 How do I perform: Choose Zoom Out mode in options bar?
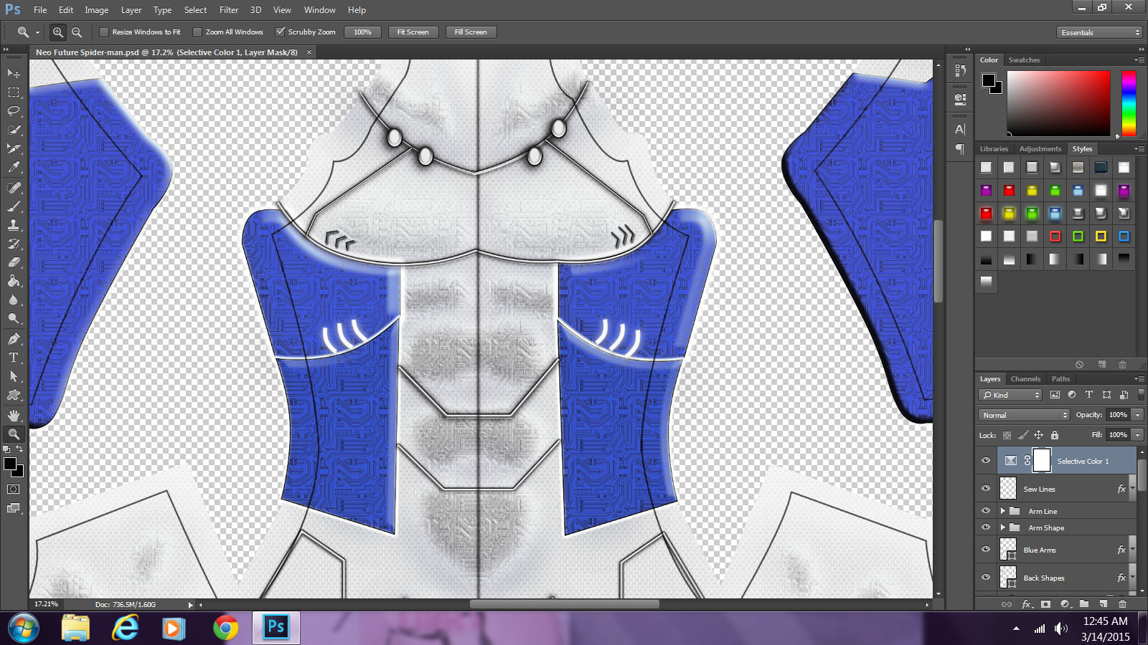pos(77,32)
